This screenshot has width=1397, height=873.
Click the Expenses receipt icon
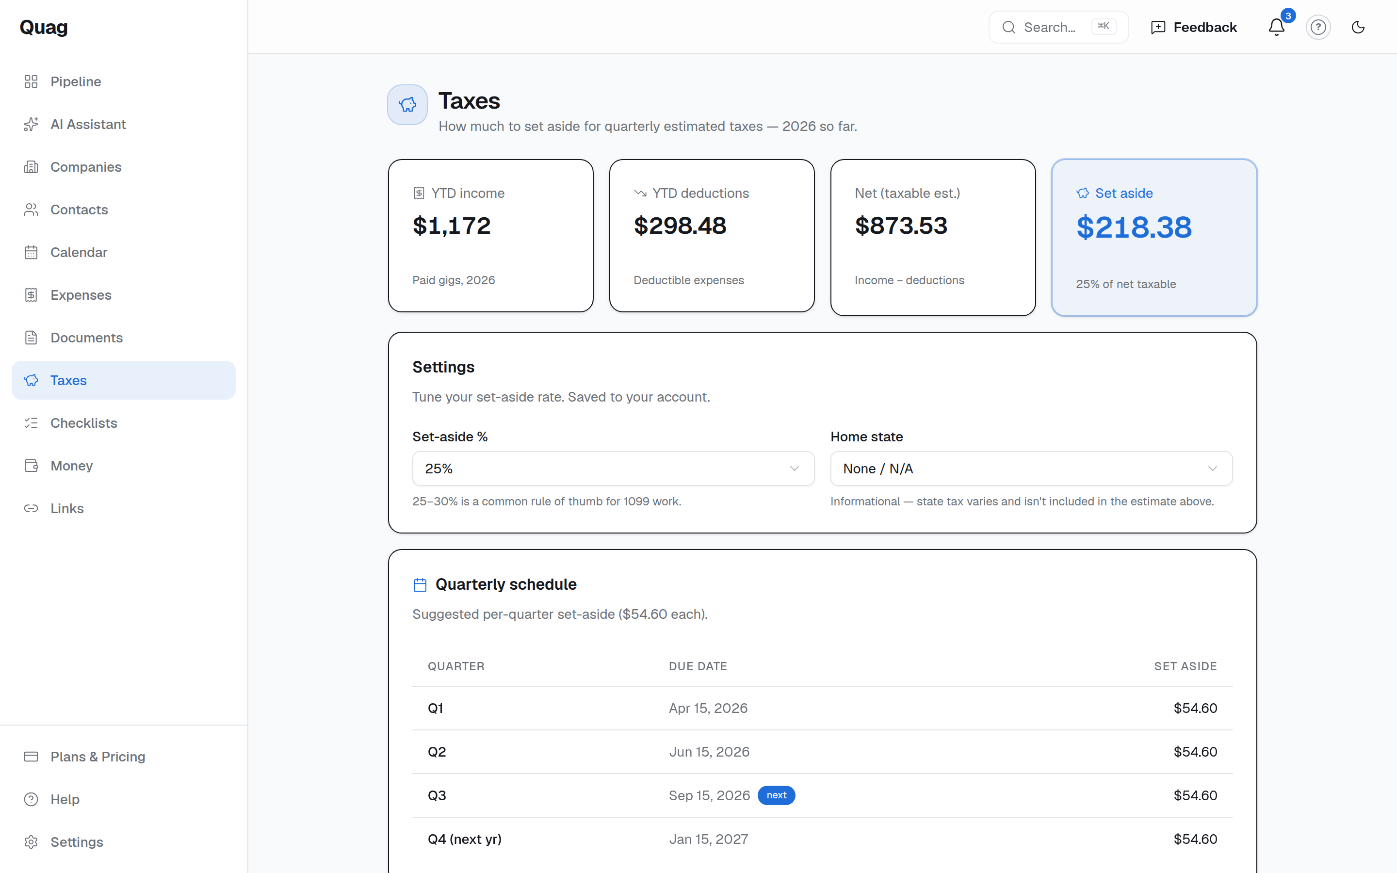pyautogui.click(x=31, y=295)
